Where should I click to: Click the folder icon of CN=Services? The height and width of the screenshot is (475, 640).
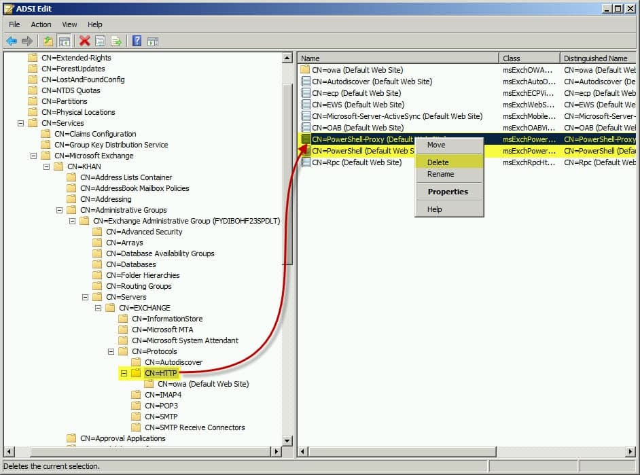click(x=33, y=122)
